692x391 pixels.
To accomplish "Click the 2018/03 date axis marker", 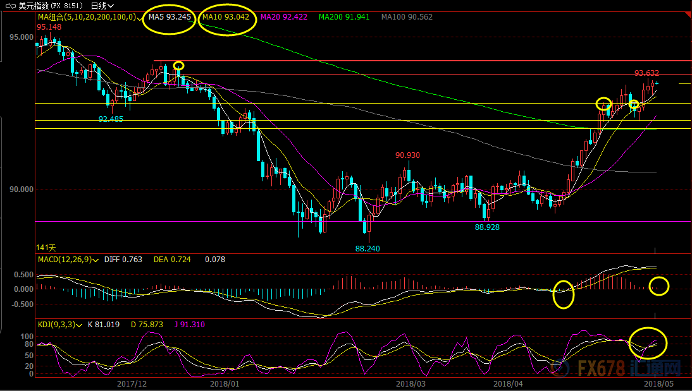I will 411,383.
